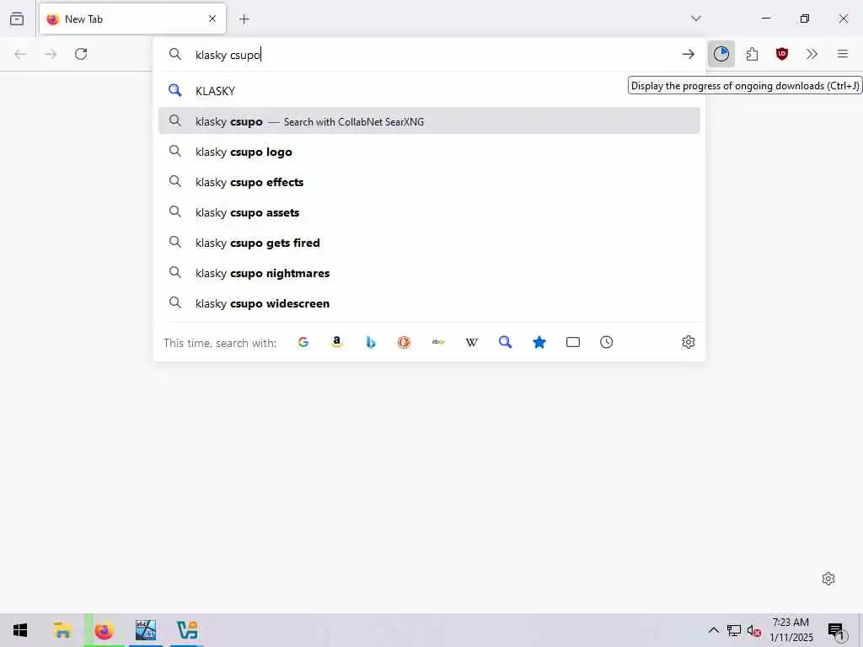Search this time with eBay
Image resolution: width=863 pixels, height=647 pixels.
click(x=438, y=342)
